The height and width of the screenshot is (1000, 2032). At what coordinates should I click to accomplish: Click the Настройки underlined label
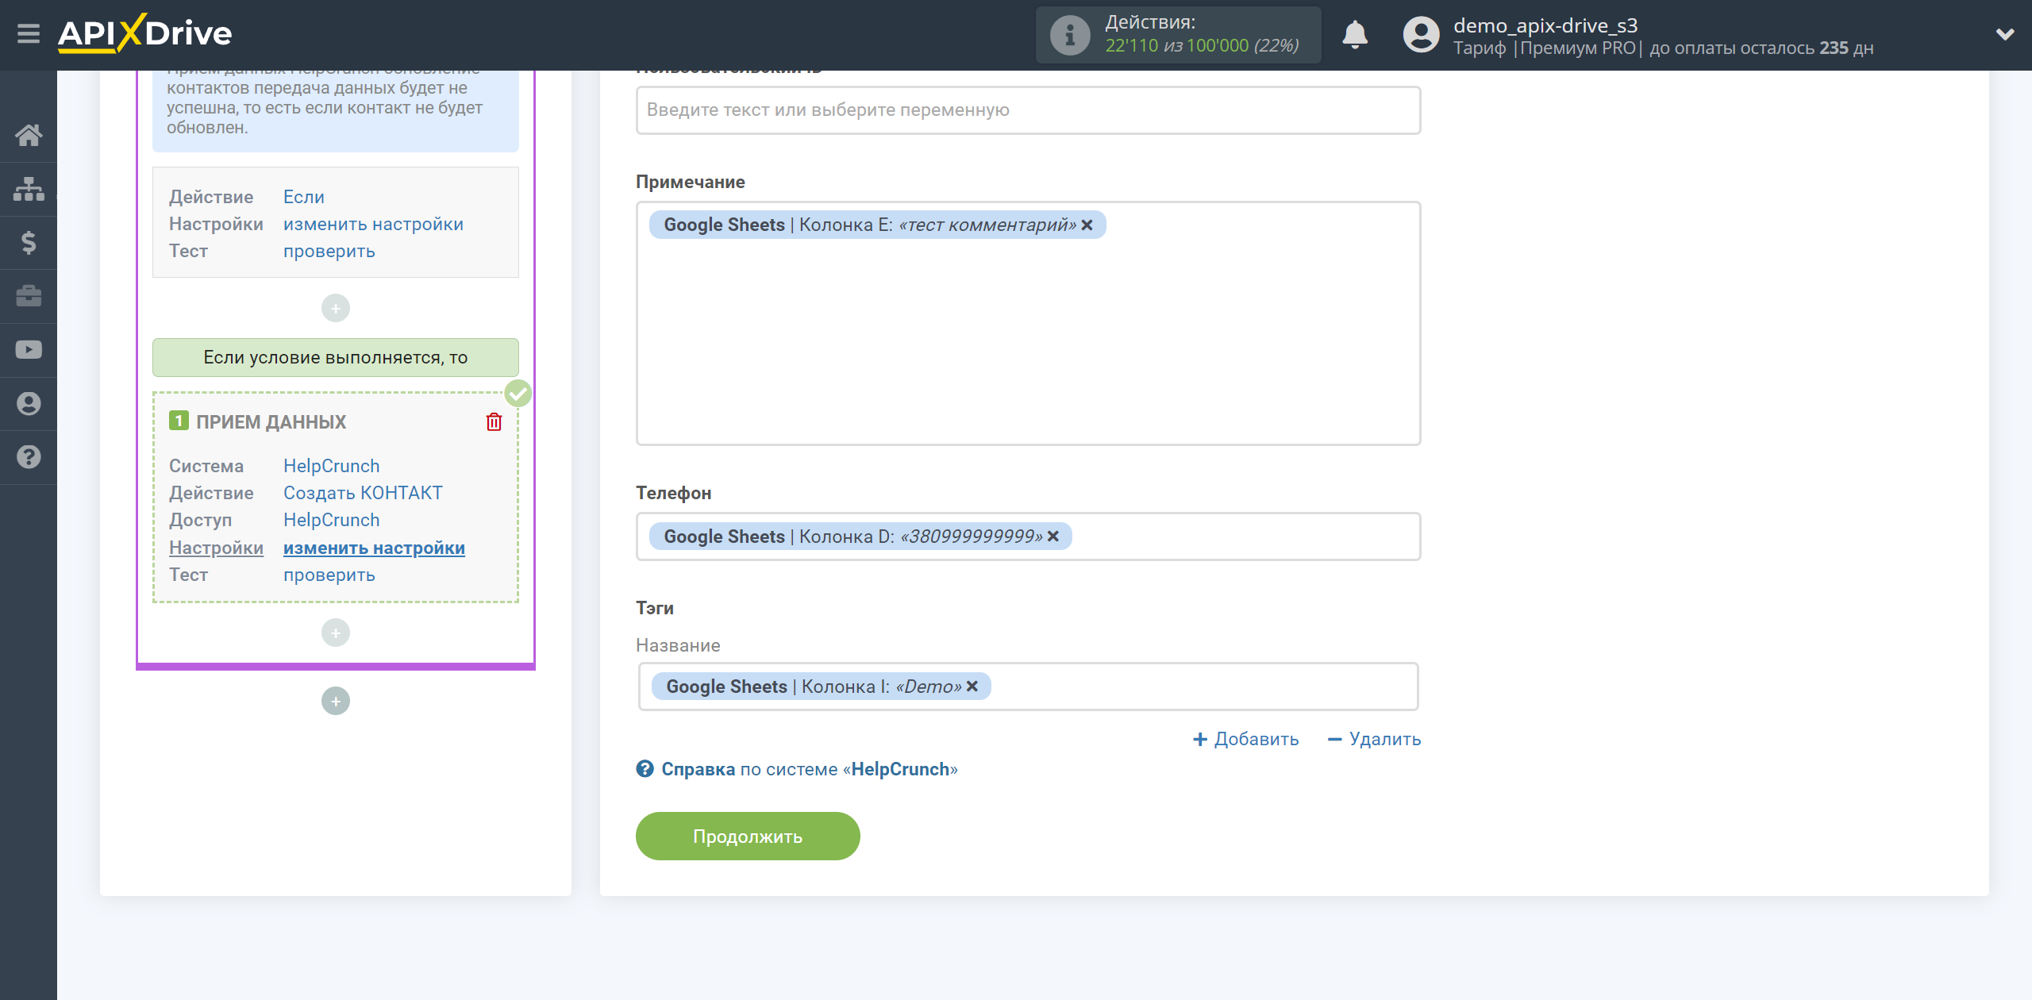pos(216,548)
